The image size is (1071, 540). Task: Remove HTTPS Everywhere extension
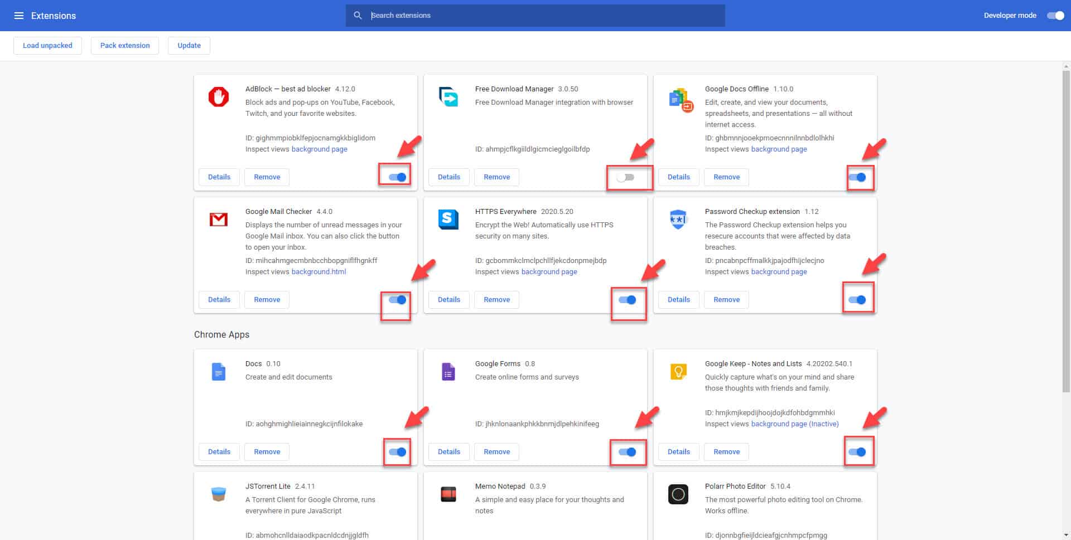click(497, 300)
